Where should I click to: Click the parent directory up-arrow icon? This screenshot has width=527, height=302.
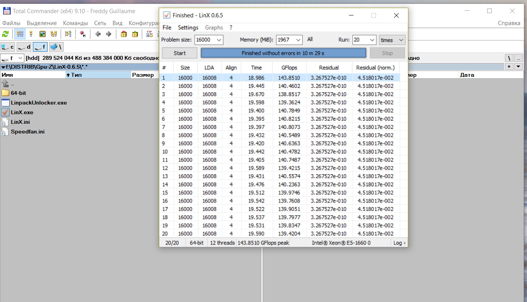click(x=5, y=84)
